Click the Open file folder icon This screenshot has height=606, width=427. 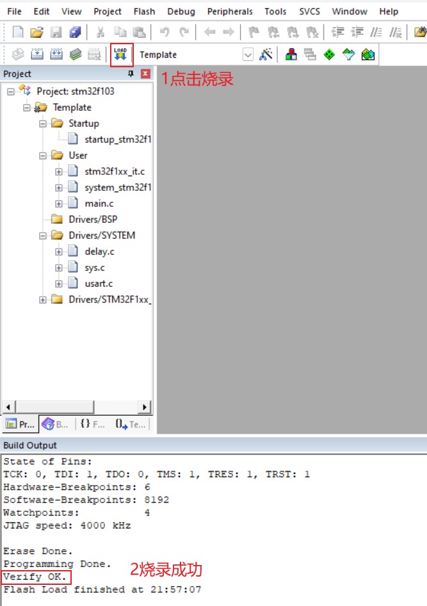click(36, 33)
